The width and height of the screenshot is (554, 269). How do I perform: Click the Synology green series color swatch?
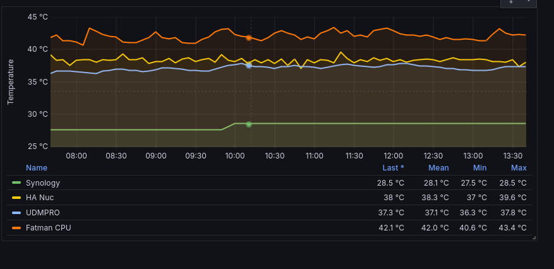(x=16, y=183)
